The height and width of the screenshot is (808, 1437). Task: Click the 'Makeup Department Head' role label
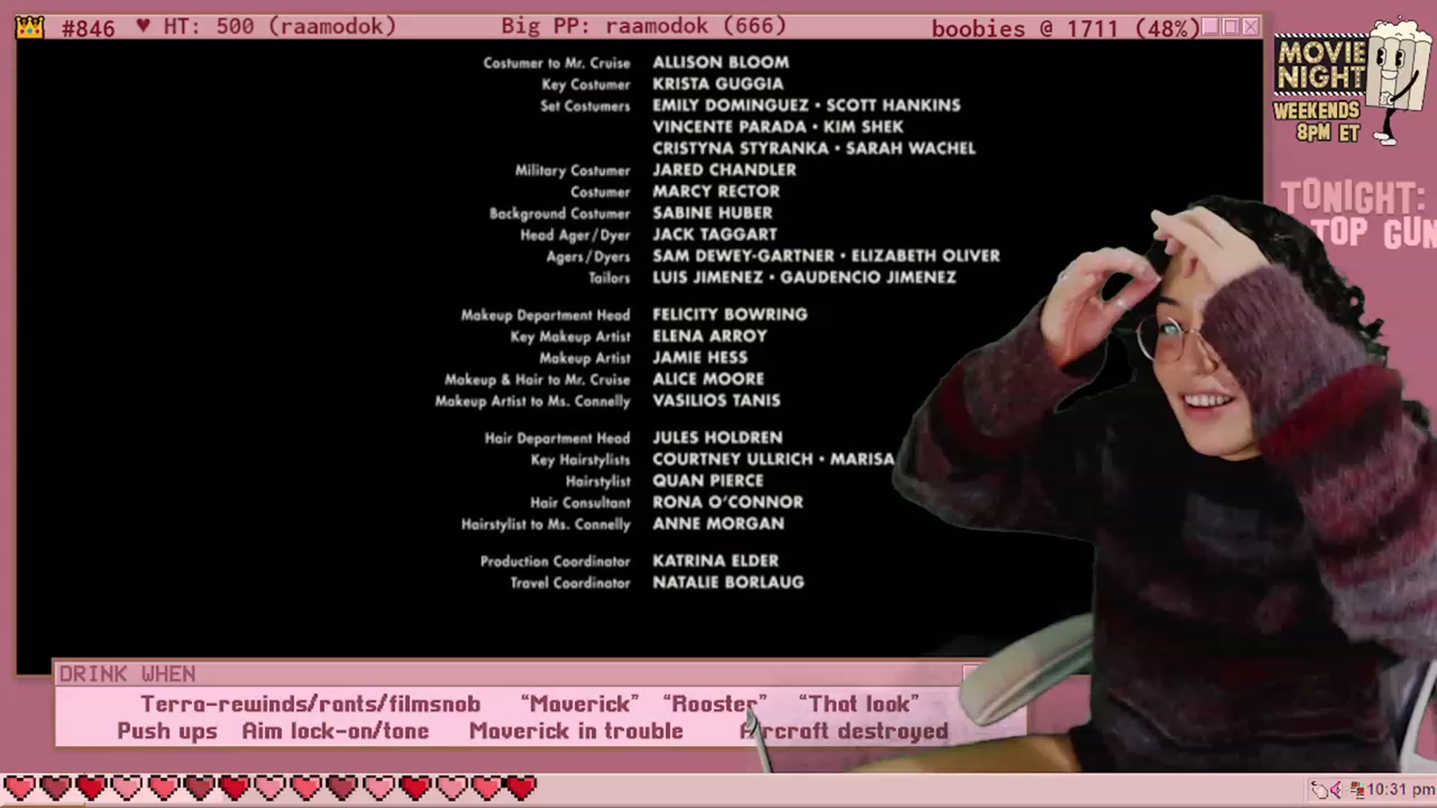tap(546, 316)
